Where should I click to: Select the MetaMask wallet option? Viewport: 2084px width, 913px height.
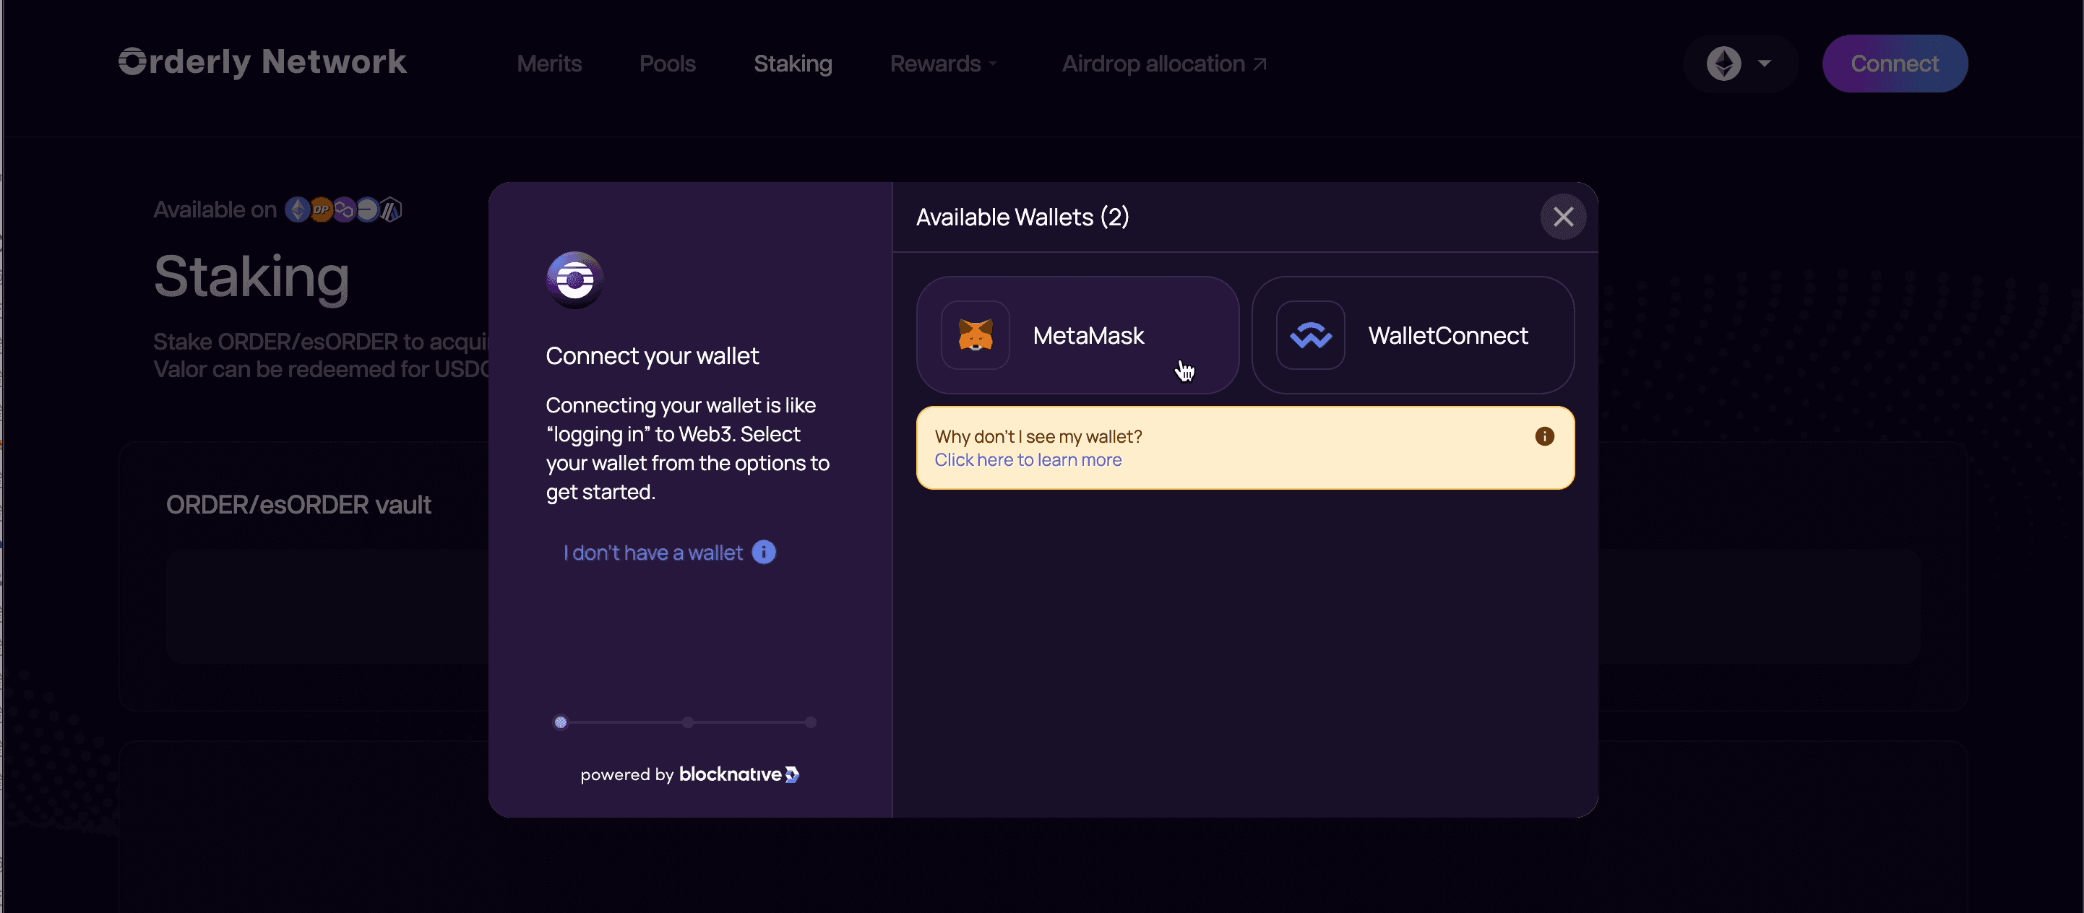point(1077,336)
